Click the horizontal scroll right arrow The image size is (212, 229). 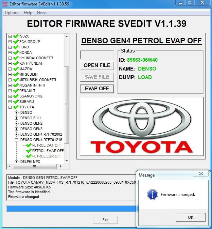[x=60, y=166]
